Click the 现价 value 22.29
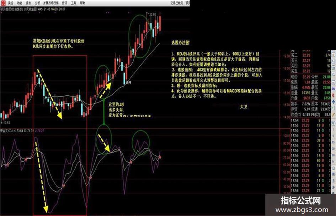The image size is (336, 216). (x=306, y=77)
